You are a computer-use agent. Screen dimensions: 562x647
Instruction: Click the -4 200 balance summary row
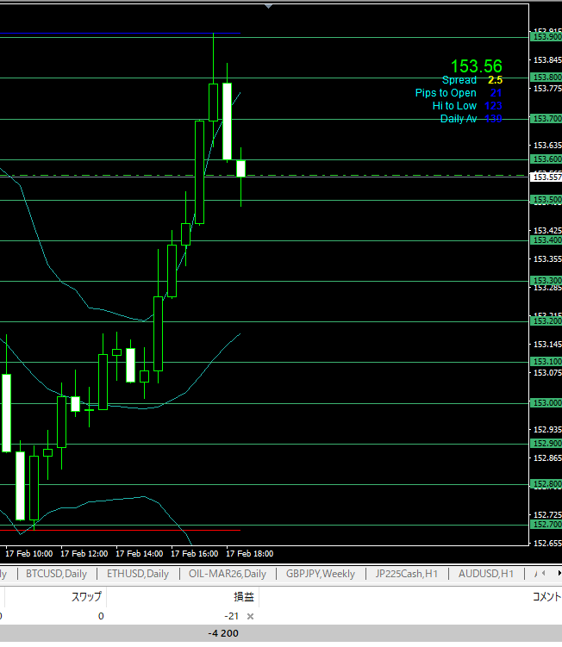coord(224,633)
